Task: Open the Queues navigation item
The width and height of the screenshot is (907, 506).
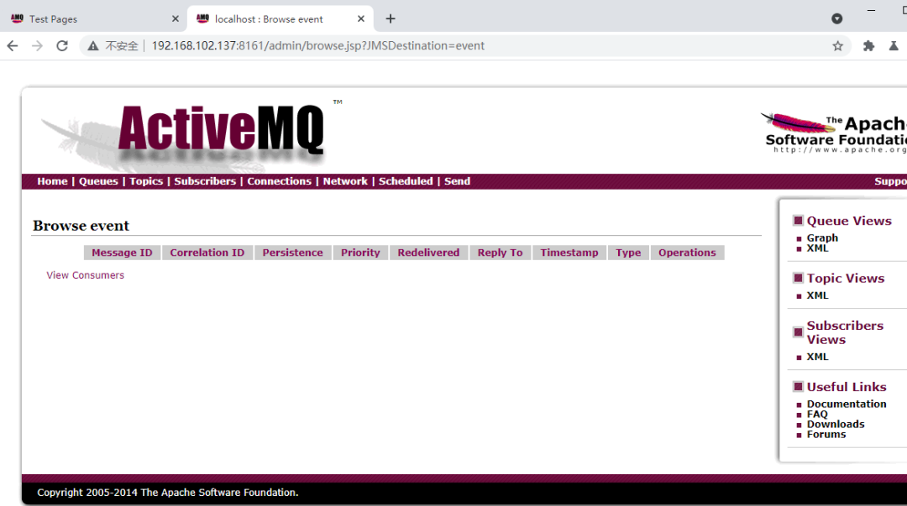Action: (x=98, y=181)
